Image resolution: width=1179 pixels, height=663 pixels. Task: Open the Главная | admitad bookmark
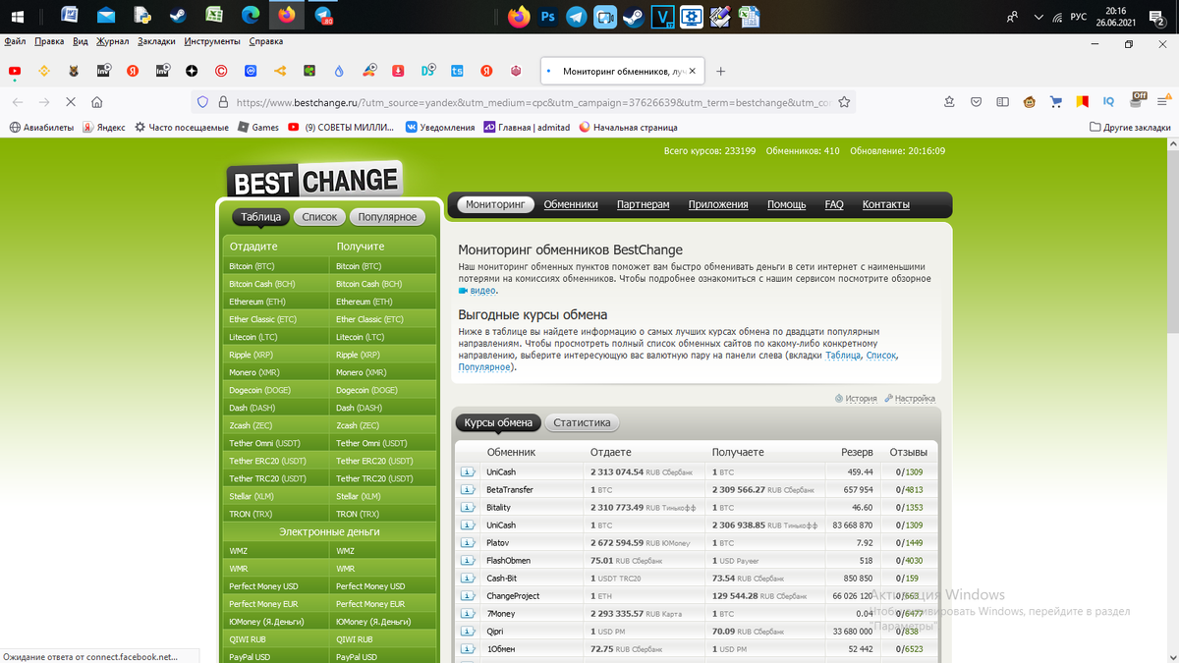point(527,127)
